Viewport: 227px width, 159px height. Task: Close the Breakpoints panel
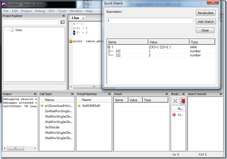tap(183, 94)
